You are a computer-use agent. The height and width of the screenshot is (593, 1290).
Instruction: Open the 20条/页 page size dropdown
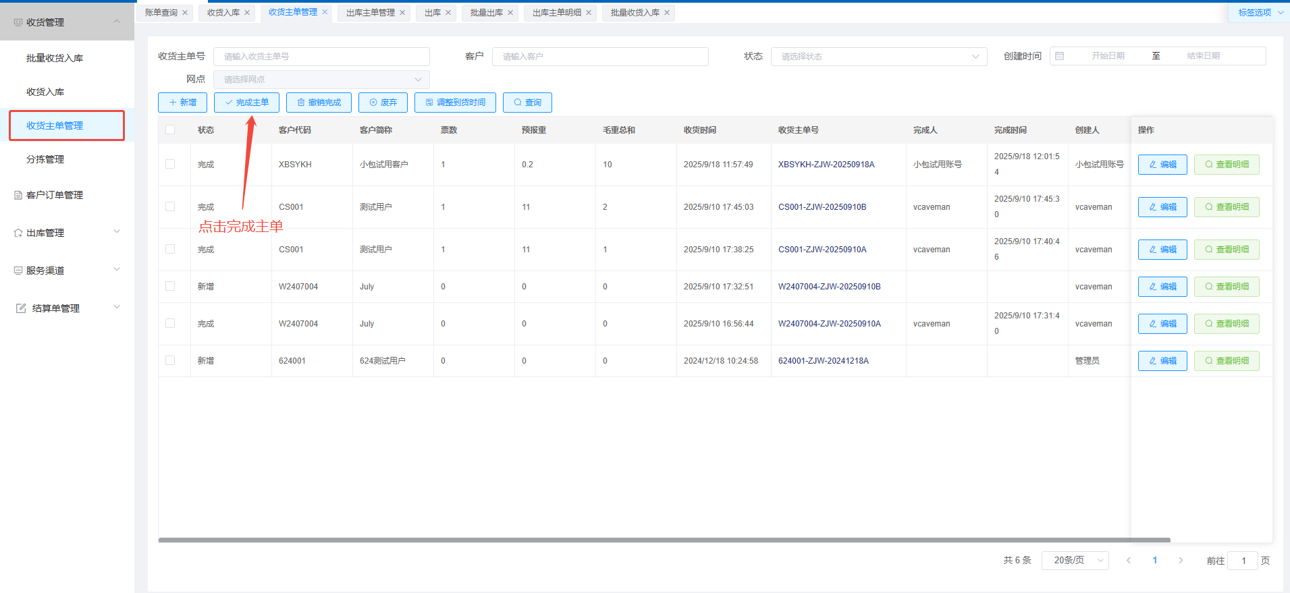tap(1075, 560)
